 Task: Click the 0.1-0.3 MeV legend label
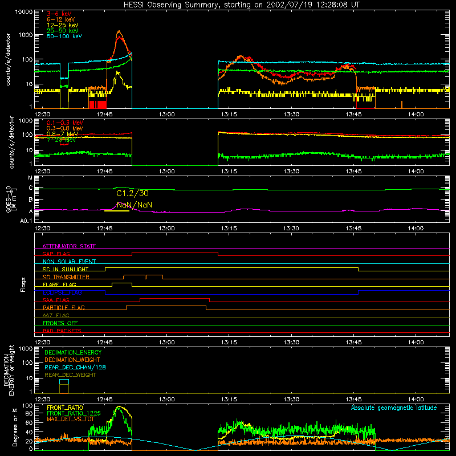click(x=65, y=123)
